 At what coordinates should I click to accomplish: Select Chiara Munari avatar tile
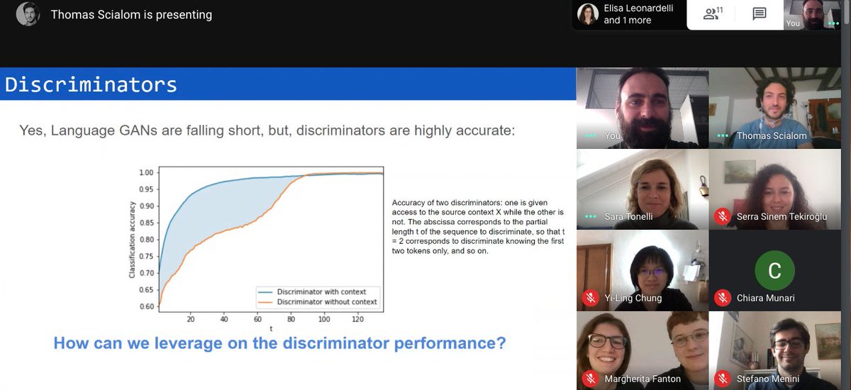[776, 270]
